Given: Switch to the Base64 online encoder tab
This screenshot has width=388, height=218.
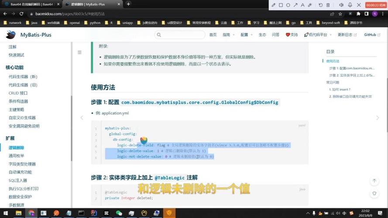Looking at the screenshot, I should (x=32, y=4).
